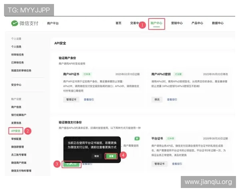Click the 个人设置 sidebar group label
The width and height of the screenshot is (240, 192).
[16, 39]
